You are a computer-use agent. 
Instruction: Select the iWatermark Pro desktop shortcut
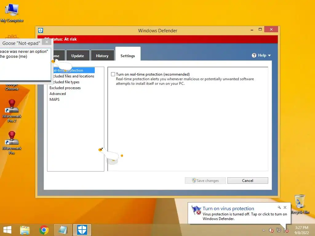12,143
